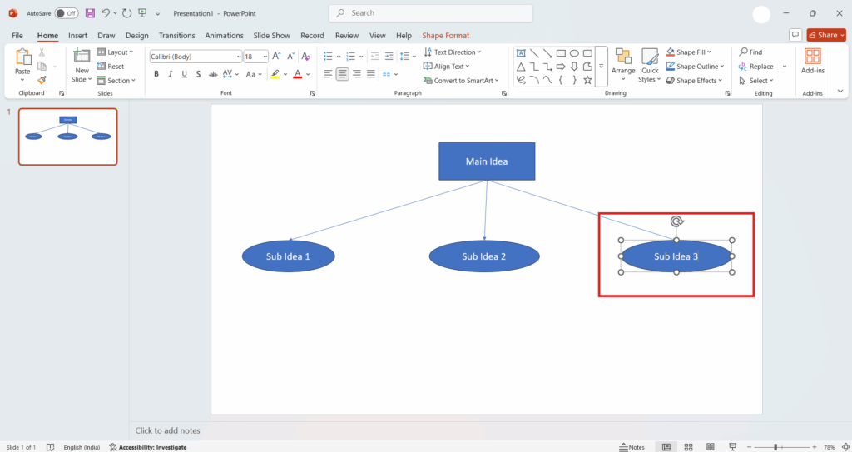Toggle the Notes pane button
Screen dimensions: 852x452
pyautogui.click(x=632, y=447)
